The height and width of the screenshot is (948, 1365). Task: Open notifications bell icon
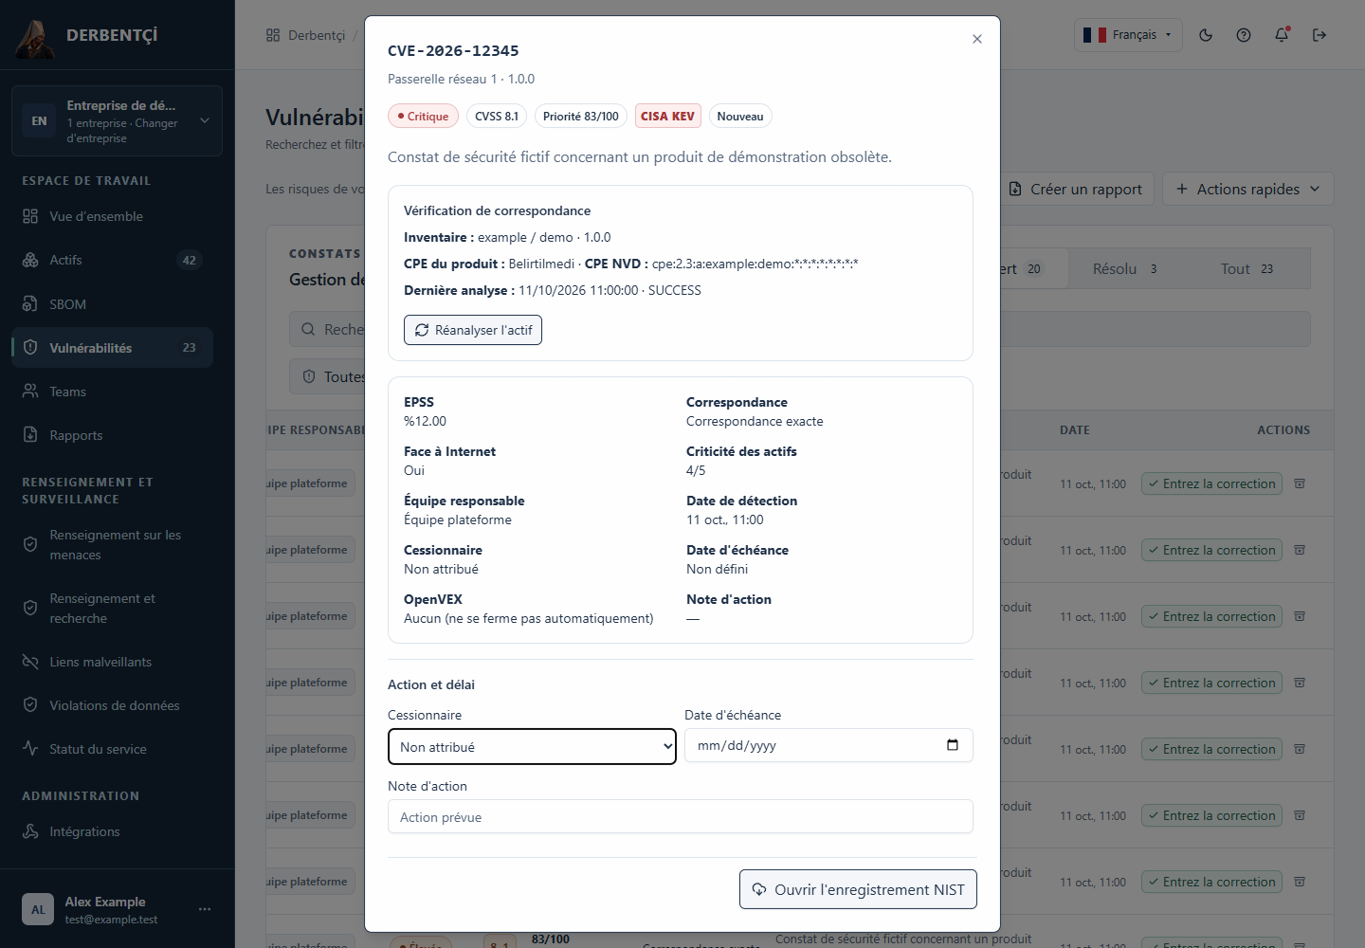[1282, 35]
